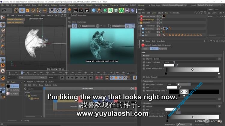Toggle the Z axis lock
Image resolution: width=225 pixels, height=126 pixels.
[x=63, y=10]
